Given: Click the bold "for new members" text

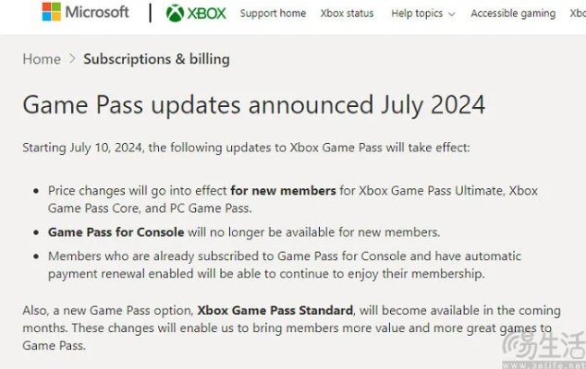Looking at the screenshot, I should point(283,190).
